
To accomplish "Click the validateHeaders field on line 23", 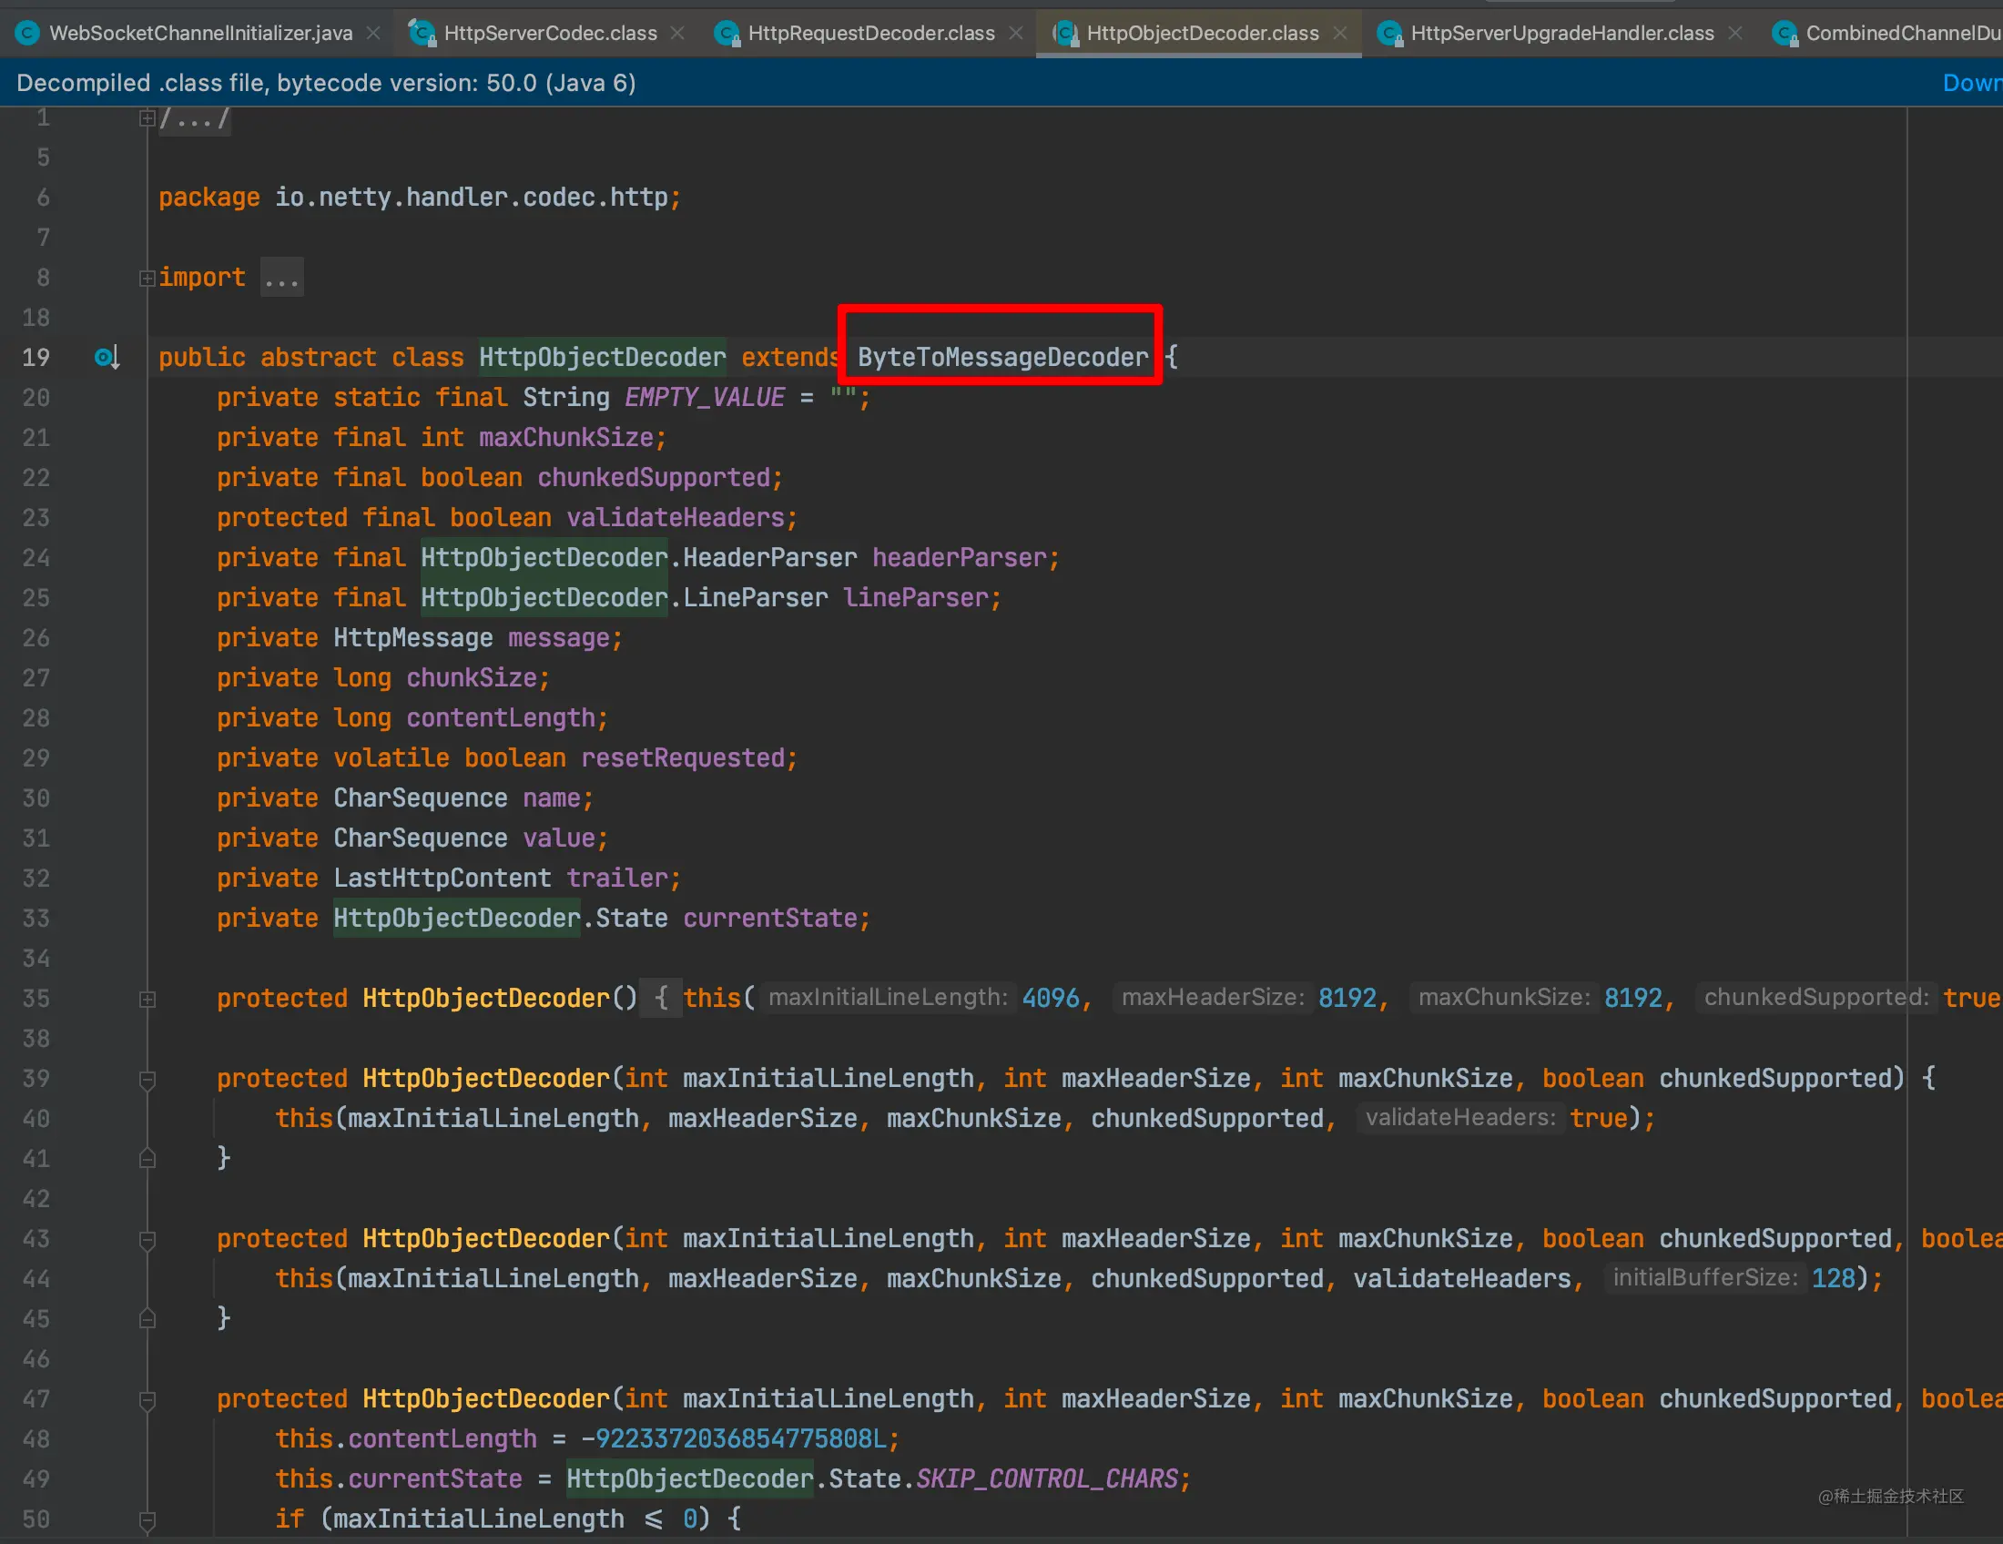I will (x=675, y=518).
